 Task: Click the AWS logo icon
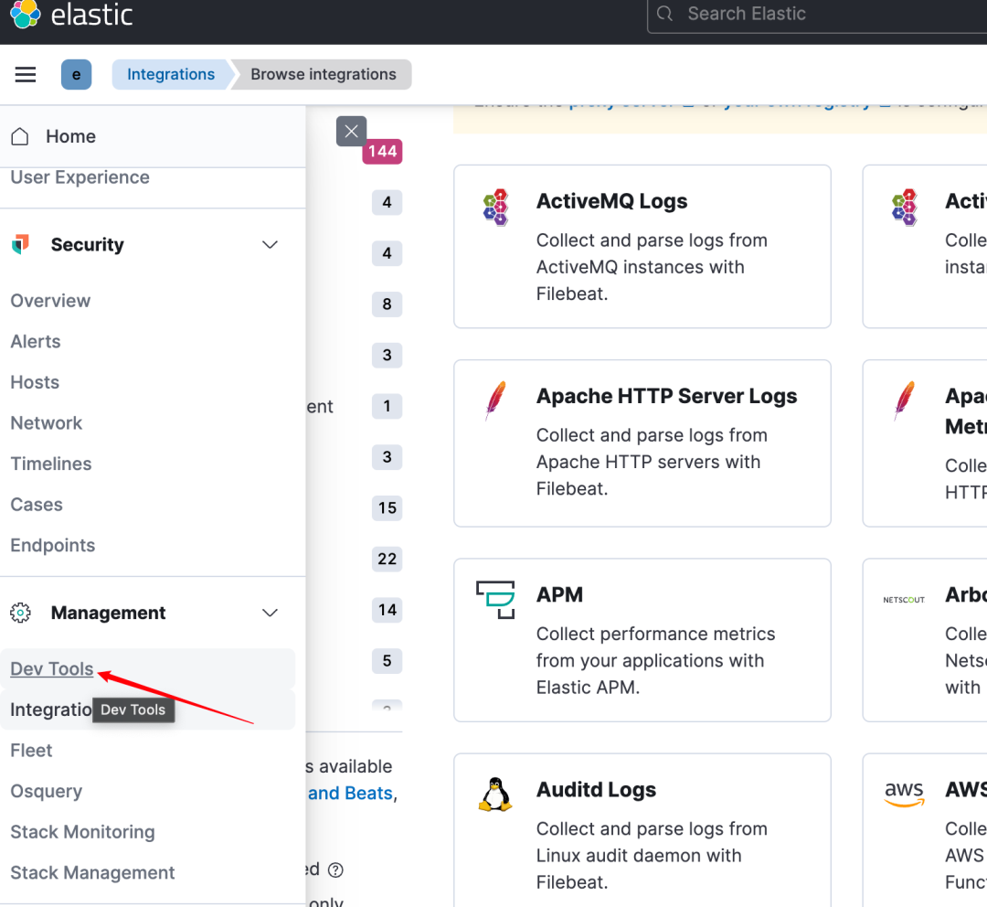point(905,794)
